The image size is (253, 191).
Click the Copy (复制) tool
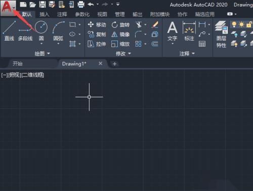pos(97,34)
